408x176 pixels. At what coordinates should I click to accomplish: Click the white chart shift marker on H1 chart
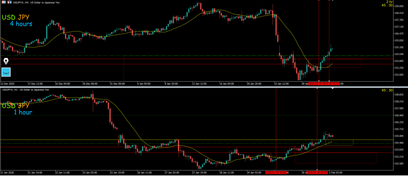333,88
